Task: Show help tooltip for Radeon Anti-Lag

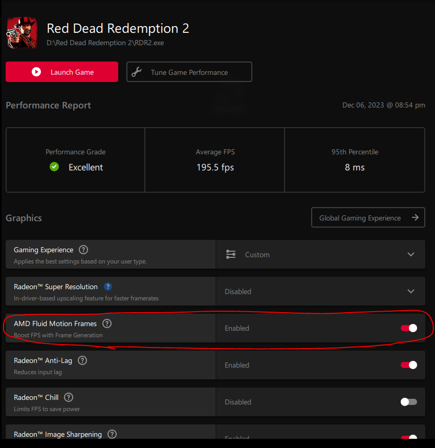Action: (x=82, y=360)
